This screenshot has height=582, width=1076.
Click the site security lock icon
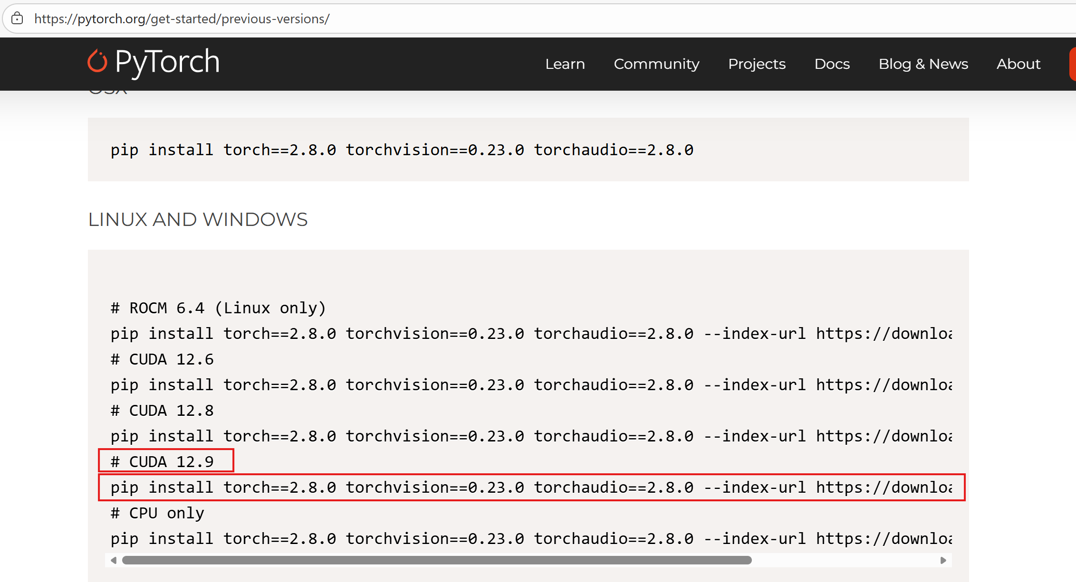point(18,19)
